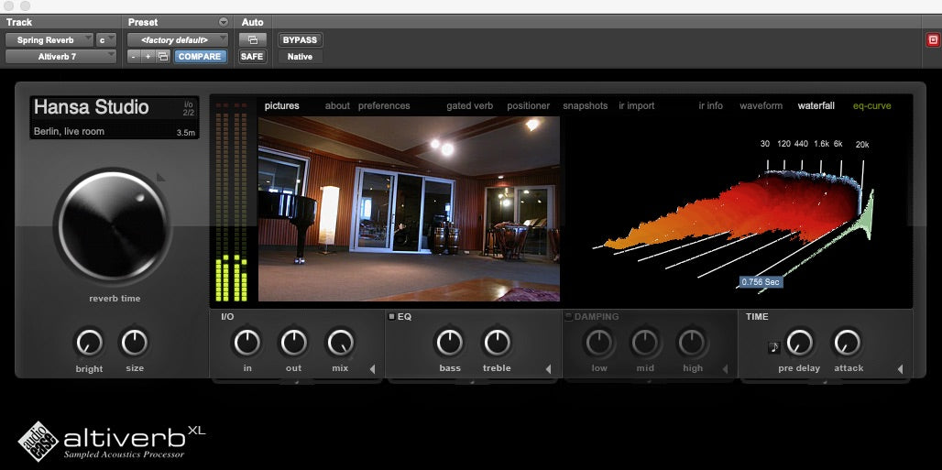Expand the DAMPING section arrow
This screenshot has width=942, height=470.
725,369
